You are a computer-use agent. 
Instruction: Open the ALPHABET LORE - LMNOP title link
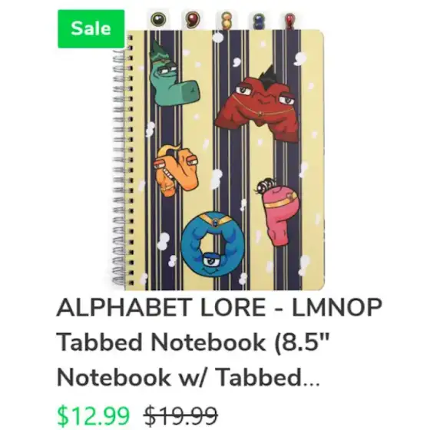219,307
